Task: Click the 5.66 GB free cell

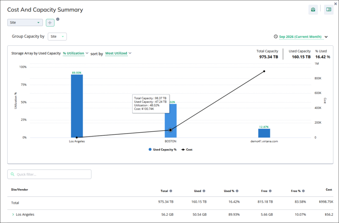Action: [267, 215]
